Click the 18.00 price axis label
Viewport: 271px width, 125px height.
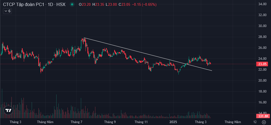tap(262, 91)
